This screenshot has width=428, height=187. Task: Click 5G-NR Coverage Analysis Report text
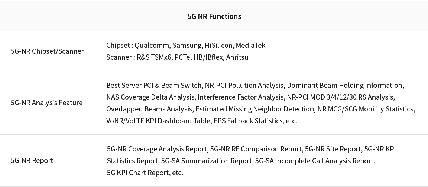coord(157,149)
